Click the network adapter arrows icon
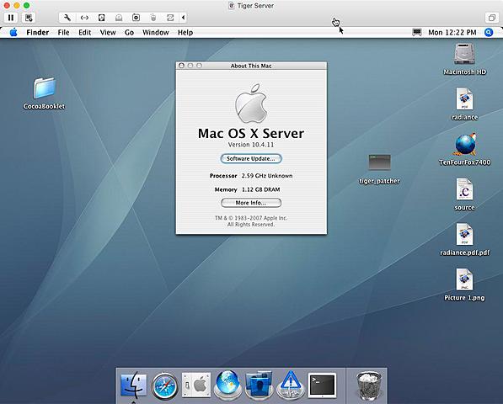 click(84, 18)
